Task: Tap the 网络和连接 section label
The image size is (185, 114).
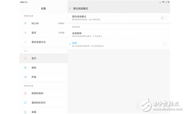Action: 28,16
